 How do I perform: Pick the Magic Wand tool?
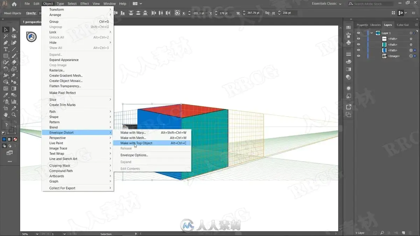[x=6, y=36]
